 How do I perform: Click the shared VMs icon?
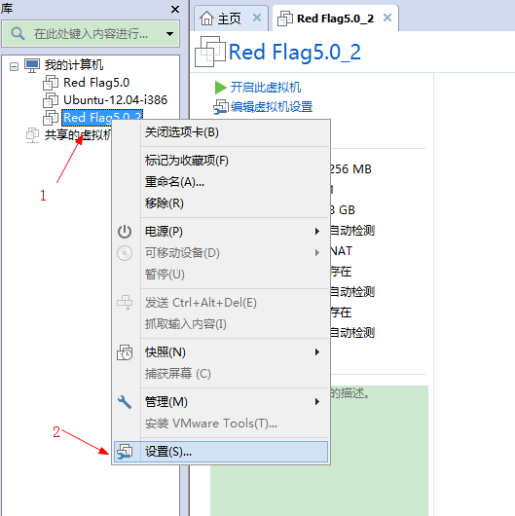click(x=32, y=135)
